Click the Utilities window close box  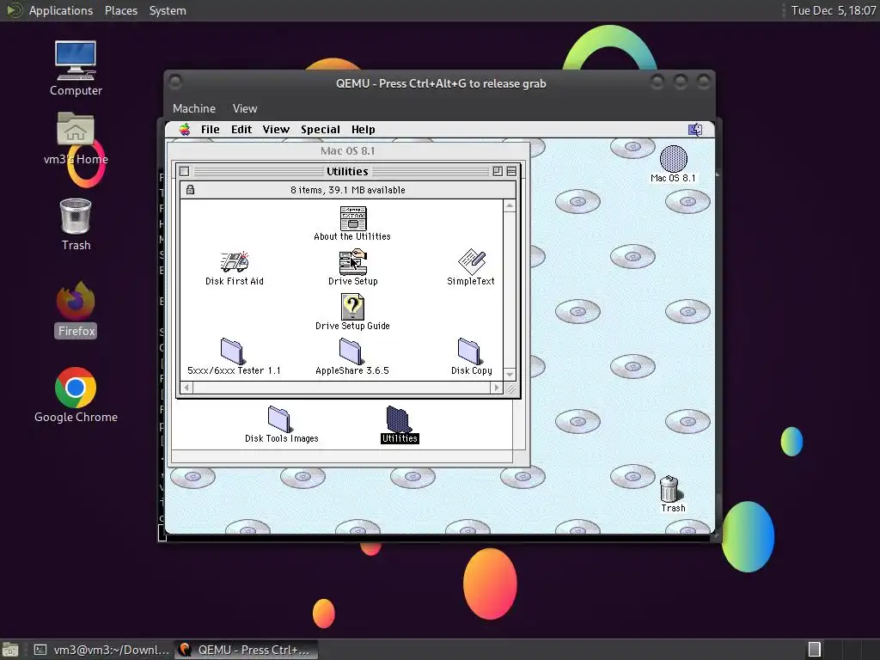[185, 171]
